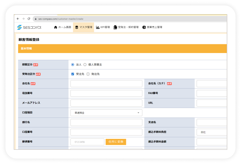241x164 pixels.
Task: Click the 基本情報 section header
Action: (122, 48)
